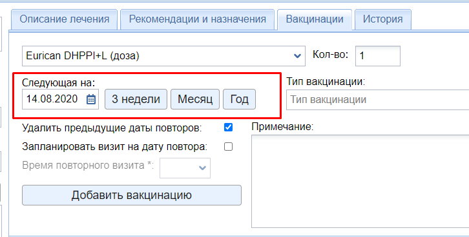Screen dimensions: 469x237
Task: Click the Запланировать визит на дату повтора label
Action: [x=115, y=147]
